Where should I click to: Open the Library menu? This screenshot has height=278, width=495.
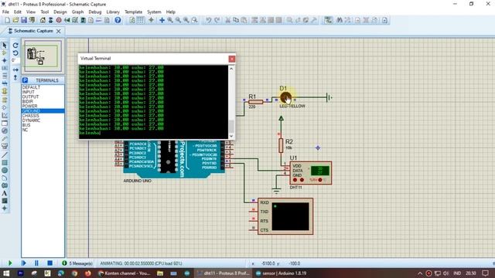(113, 12)
